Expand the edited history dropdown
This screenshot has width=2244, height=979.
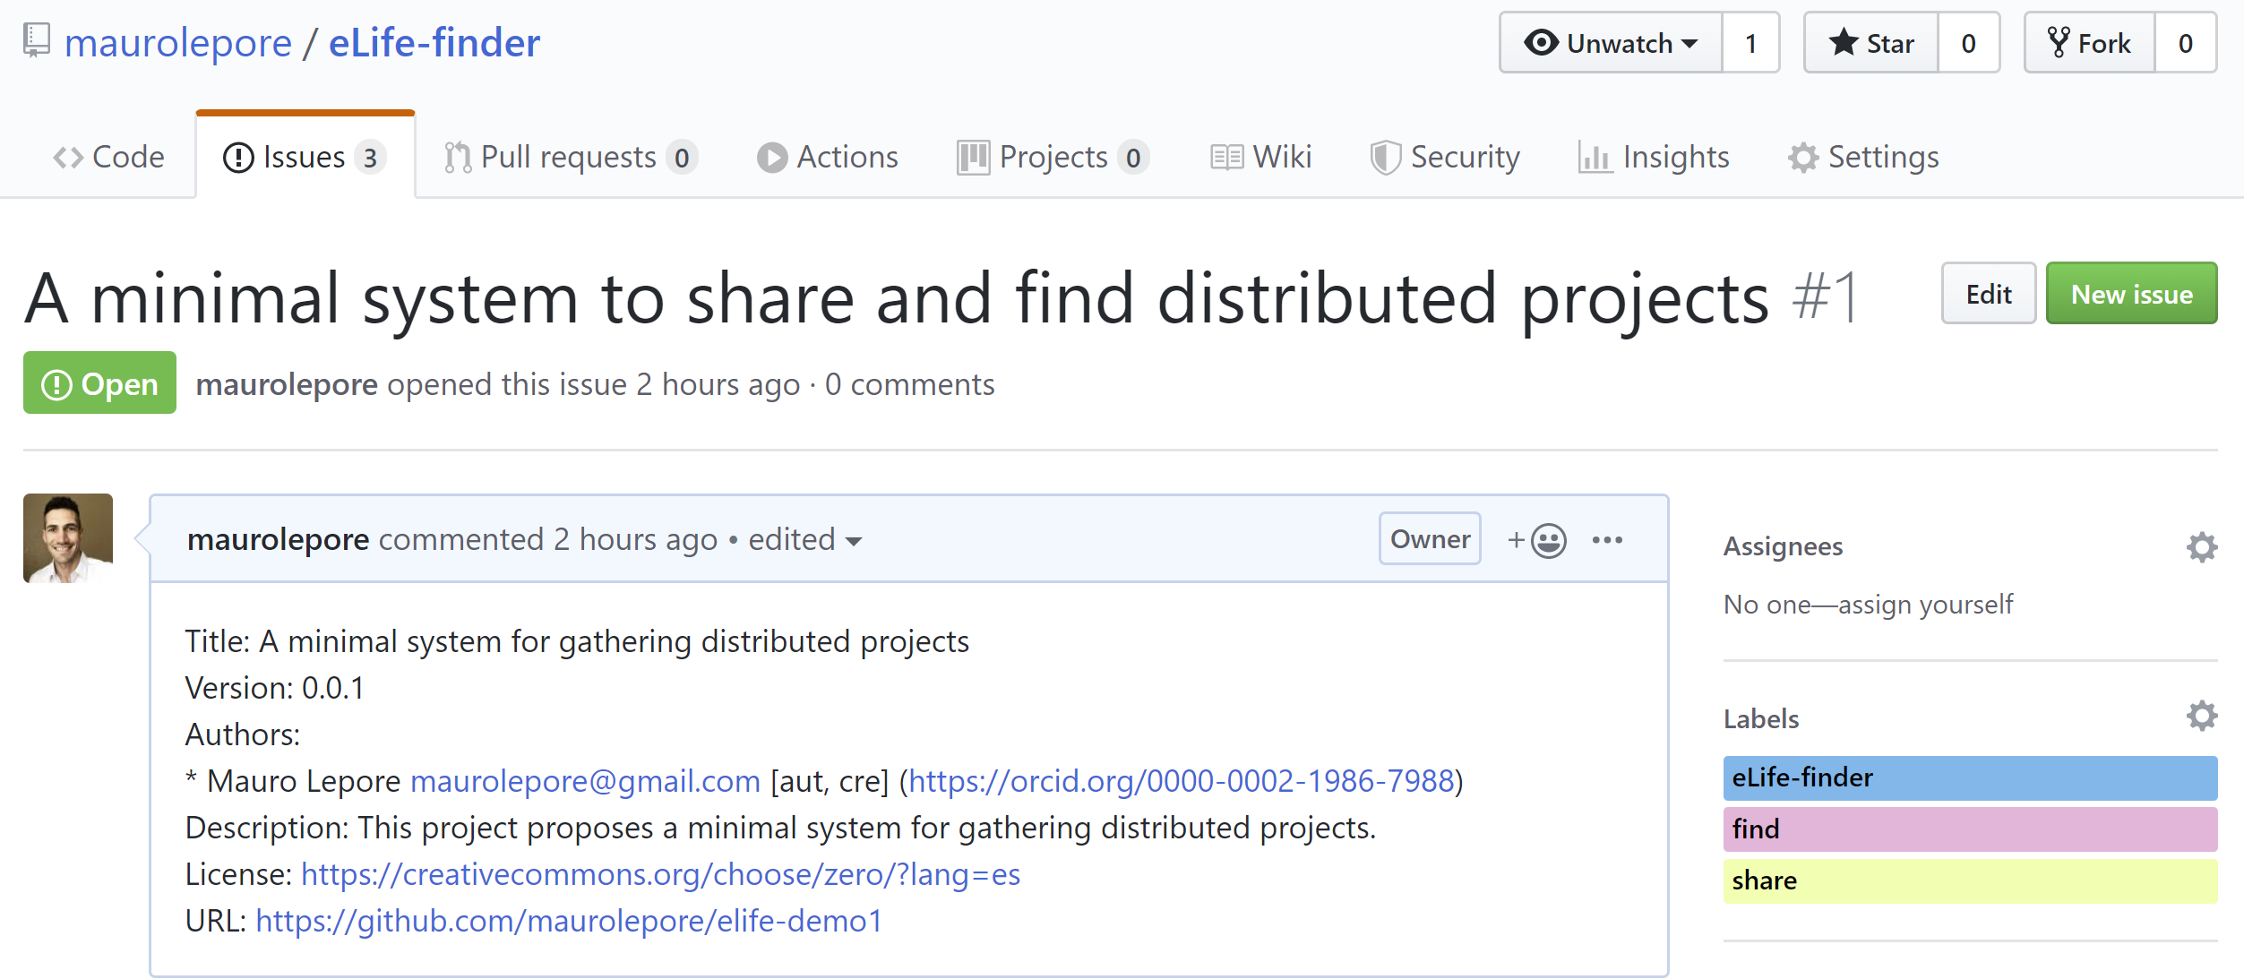click(x=805, y=539)
